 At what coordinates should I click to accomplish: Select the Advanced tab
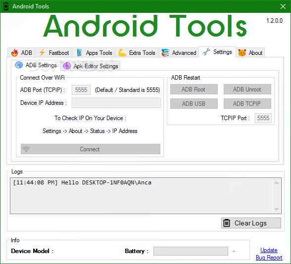tap(179, 52)
